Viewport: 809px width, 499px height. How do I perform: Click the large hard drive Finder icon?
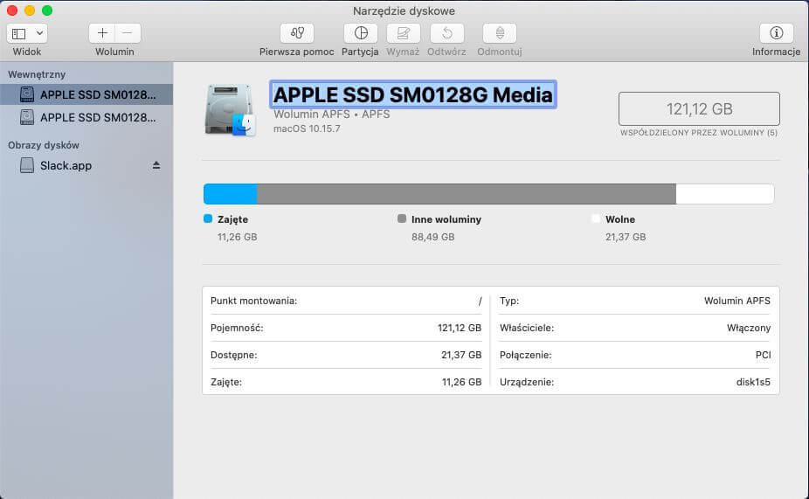point(230,110)
